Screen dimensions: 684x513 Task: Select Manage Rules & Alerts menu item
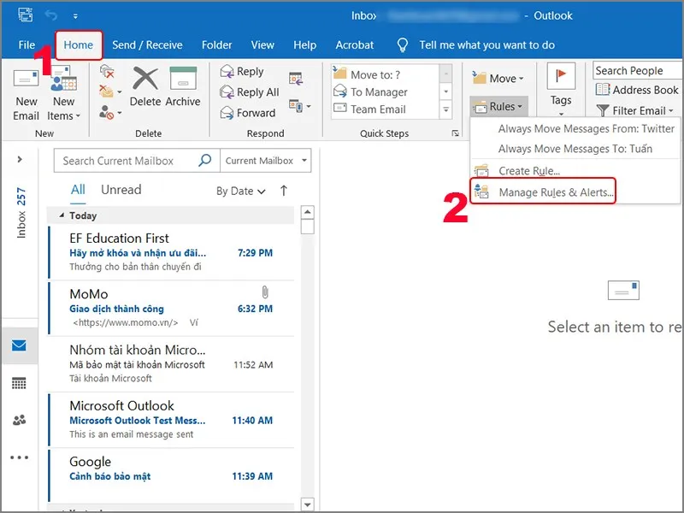(x=555, y=192)
